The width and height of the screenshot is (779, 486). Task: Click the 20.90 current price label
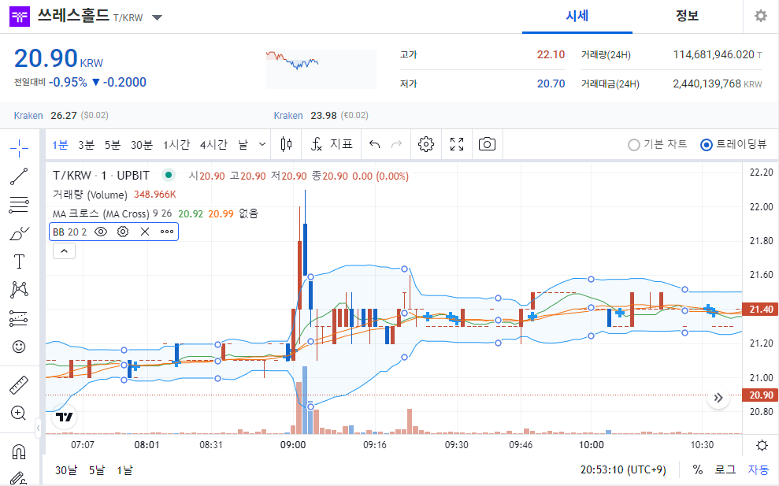[759, 395]
